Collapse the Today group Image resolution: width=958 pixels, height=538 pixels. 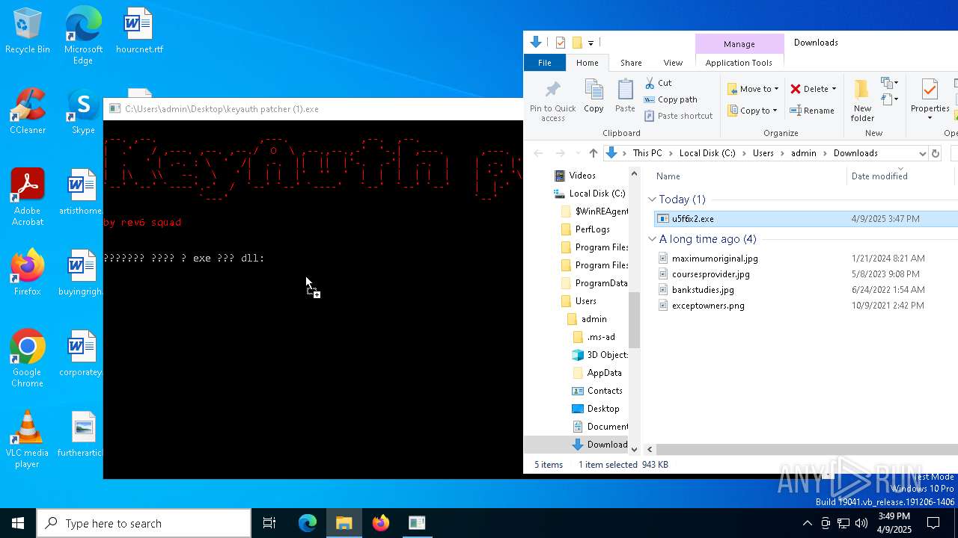pyautogui.click(x=652, y=200)
